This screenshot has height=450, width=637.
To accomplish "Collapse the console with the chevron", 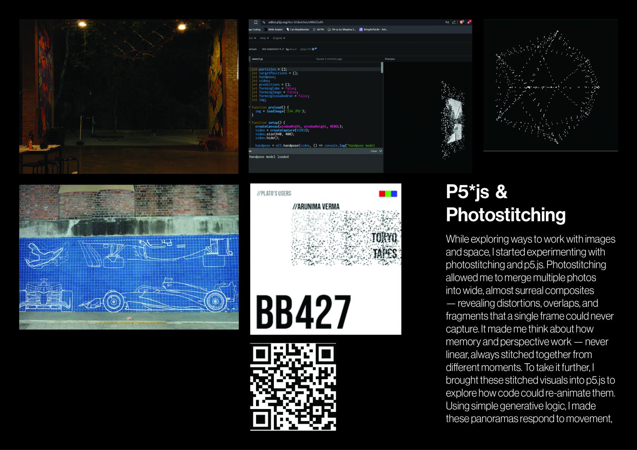I will [x=381, y=151].
